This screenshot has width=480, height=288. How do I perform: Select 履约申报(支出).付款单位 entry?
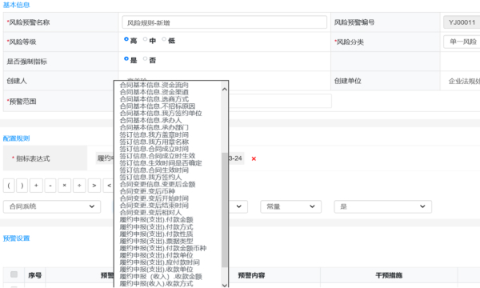[156, 255]
